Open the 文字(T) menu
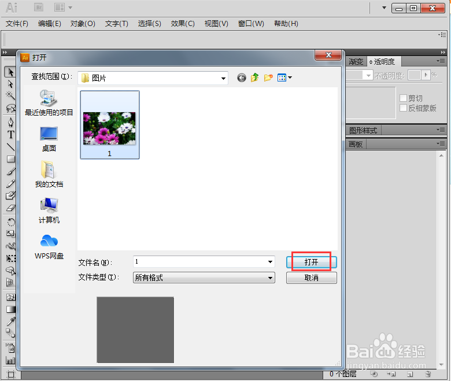 click(x=116, y=24)
